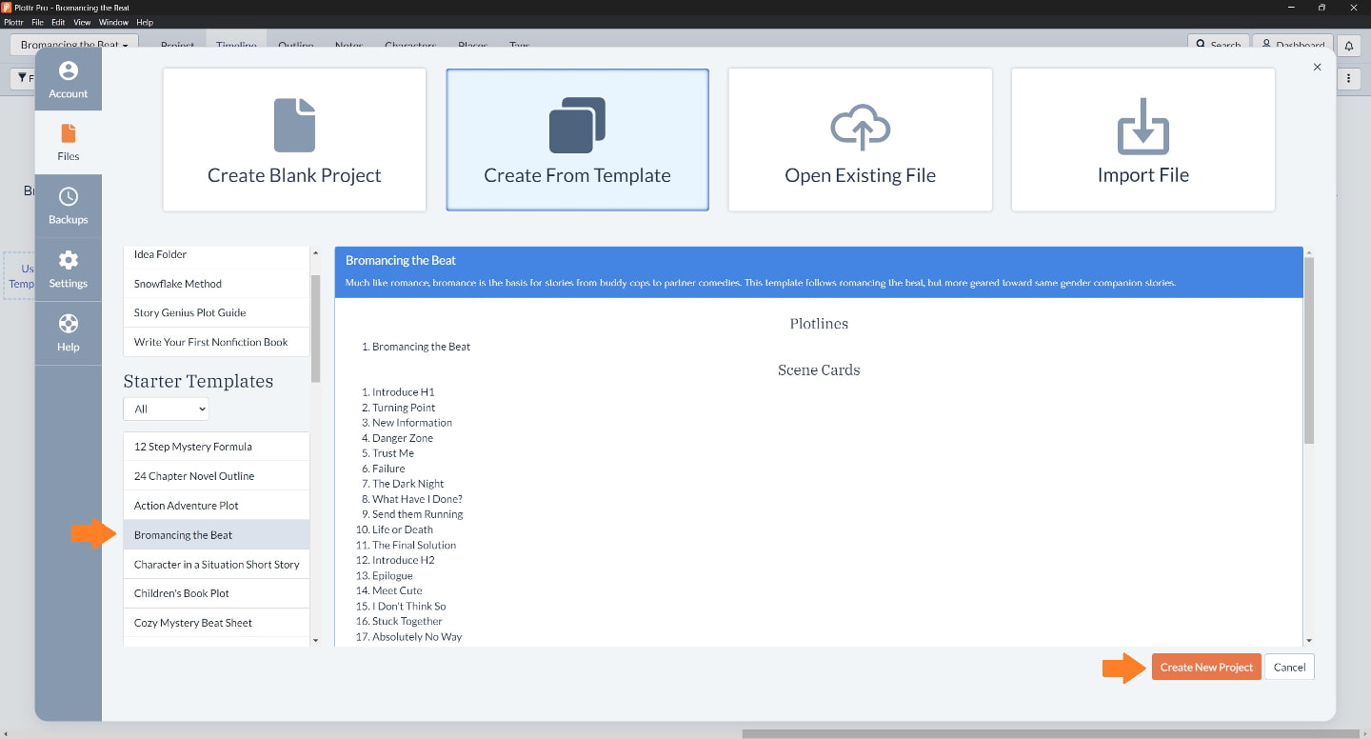Click 'Meet Cute' scene card entry
This screenshot has height=739, width=1371.
[397, 590]
